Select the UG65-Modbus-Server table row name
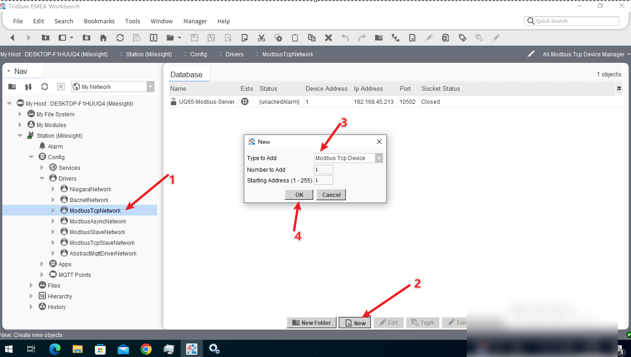631x357 pixels. coord(207,101)
